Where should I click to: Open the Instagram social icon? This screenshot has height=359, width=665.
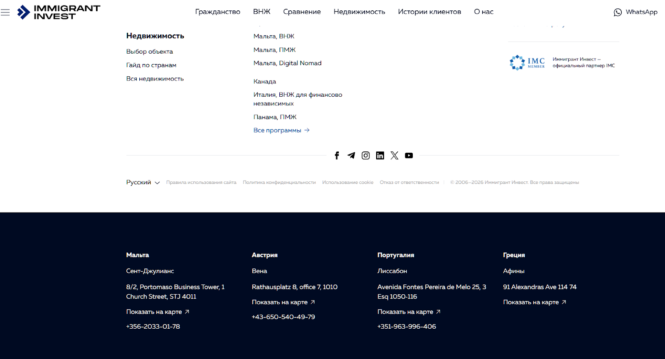point(366,156)
